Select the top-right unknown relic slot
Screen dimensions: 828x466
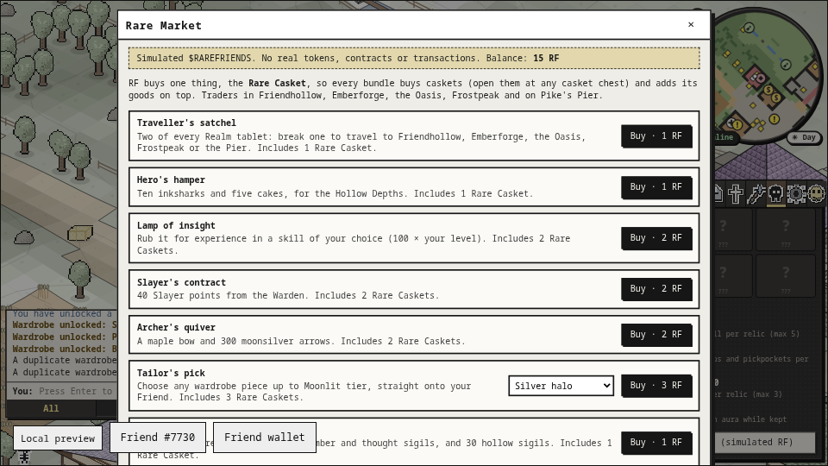coord(786,230)
